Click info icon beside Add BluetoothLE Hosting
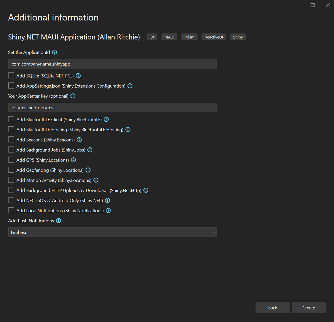 pos(128,129)
